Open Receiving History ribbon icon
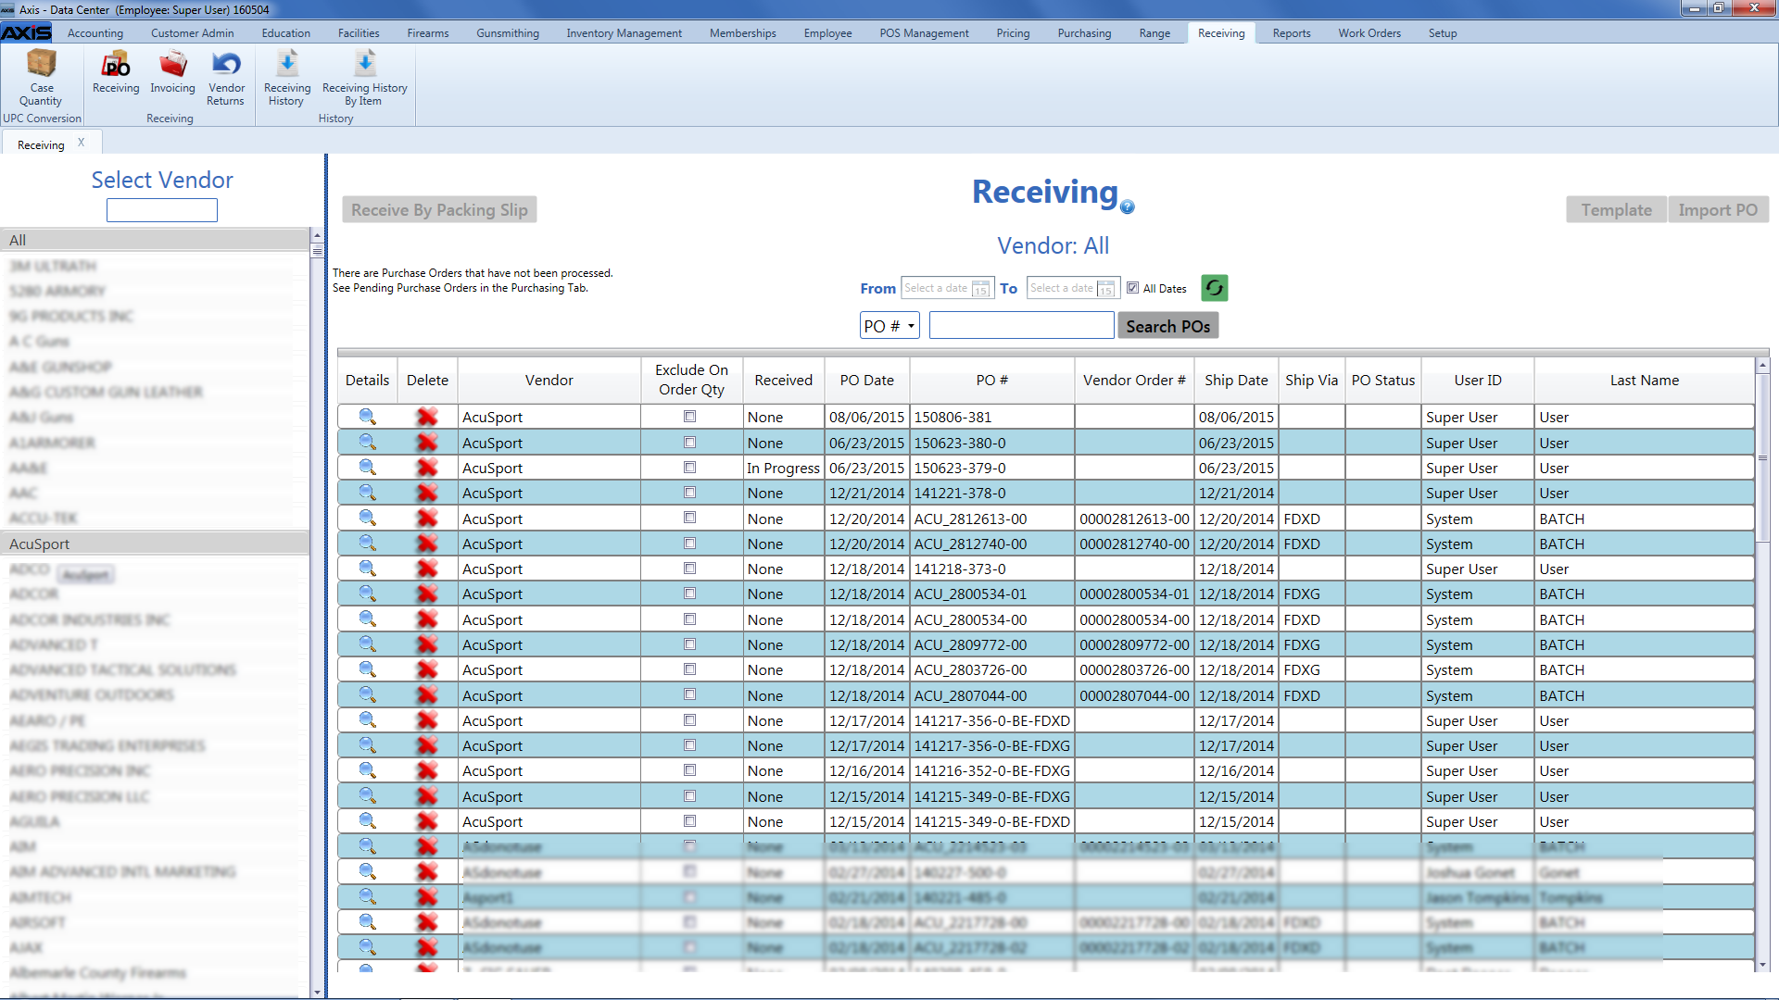Viewport: 1779px width, 1000px height. [287, 79]
